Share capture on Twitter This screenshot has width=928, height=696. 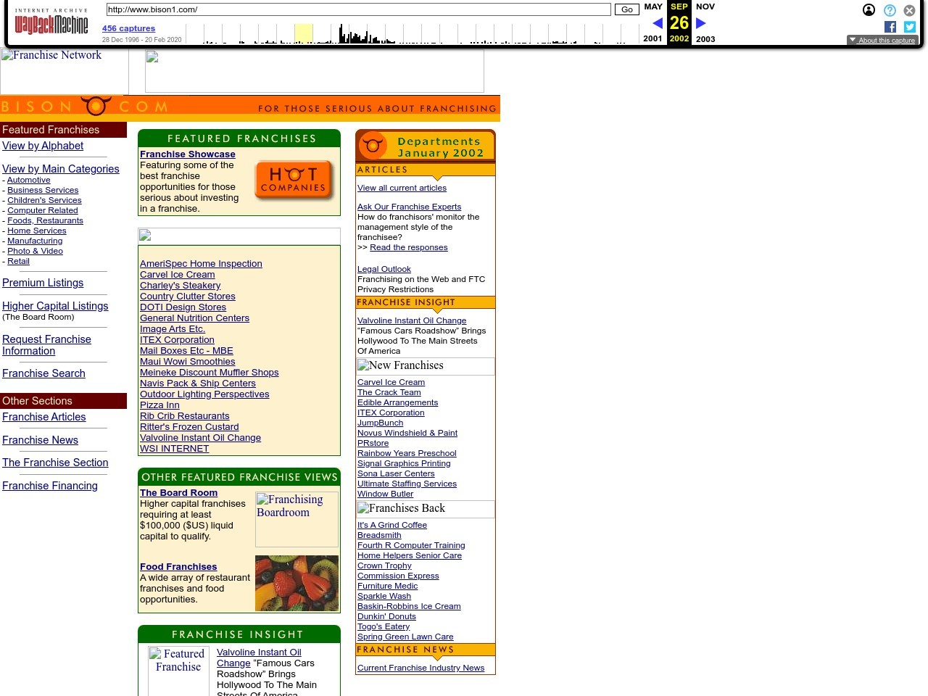click(909, 27)
